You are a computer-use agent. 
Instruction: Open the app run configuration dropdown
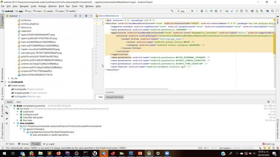tap(182, 11)
